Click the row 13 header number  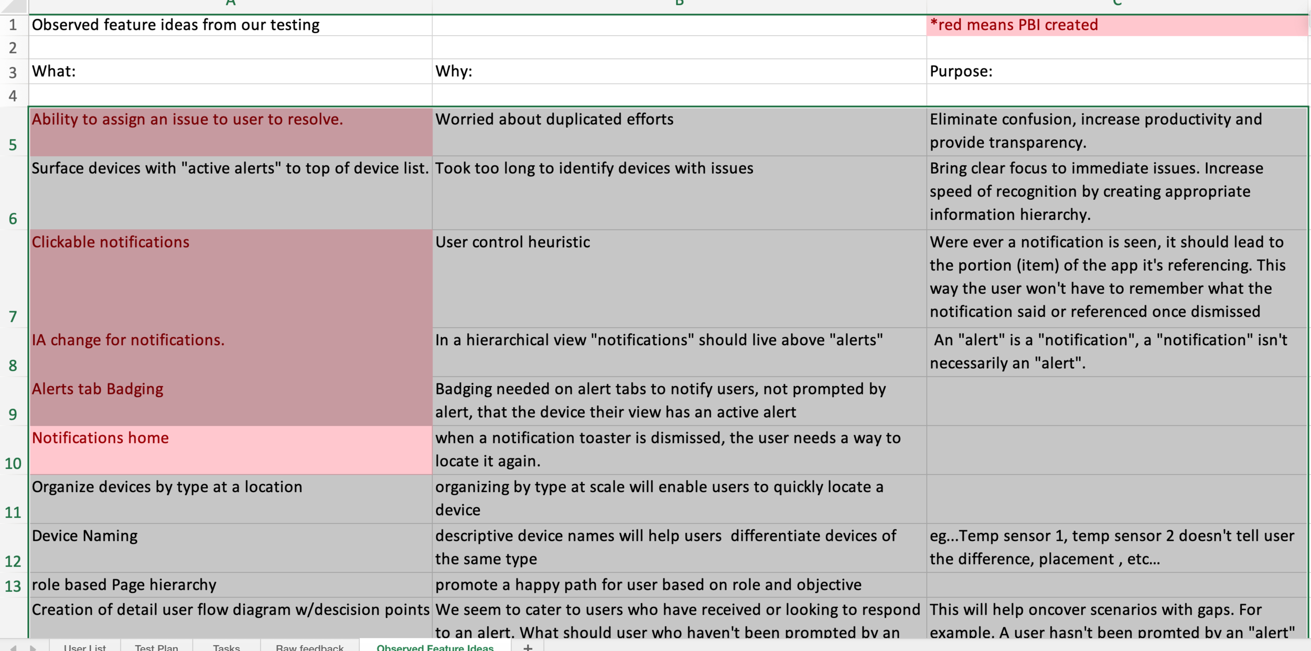[13, 585]
